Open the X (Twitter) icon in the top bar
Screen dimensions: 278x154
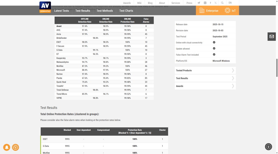216,3
